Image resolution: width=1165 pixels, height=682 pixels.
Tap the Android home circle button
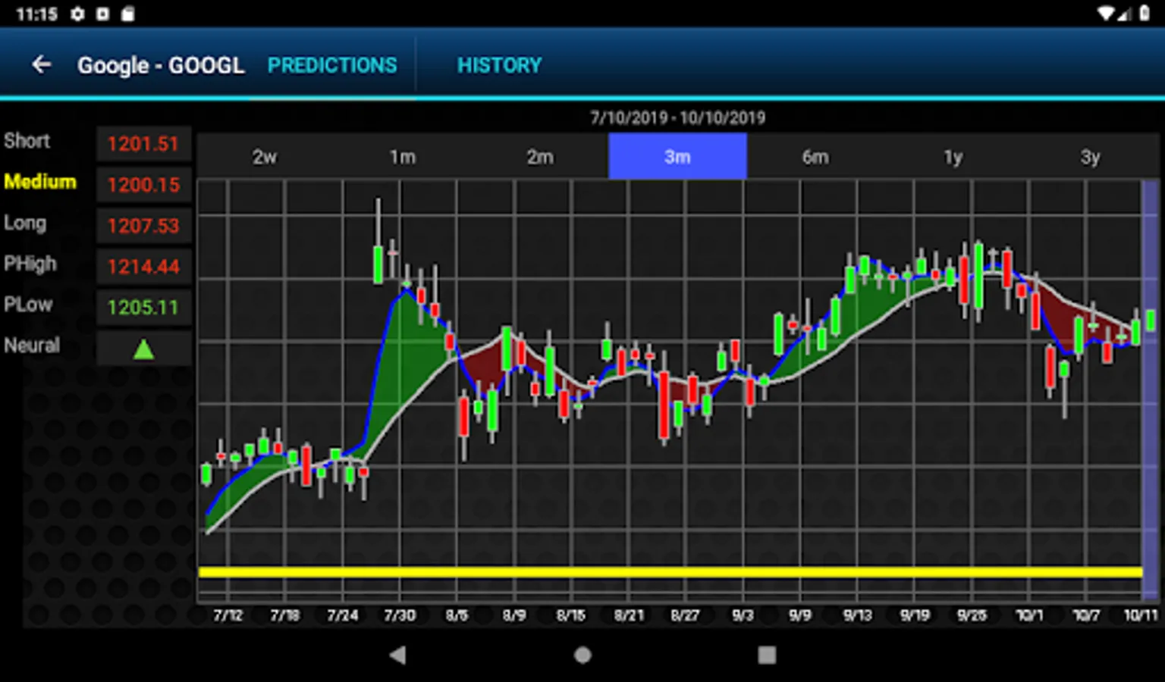click(582, 655)
